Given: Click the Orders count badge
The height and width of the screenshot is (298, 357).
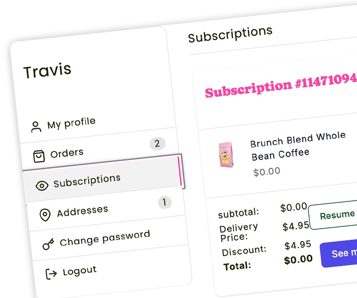Looking at the screenshot, I should [x=157, y=143].
